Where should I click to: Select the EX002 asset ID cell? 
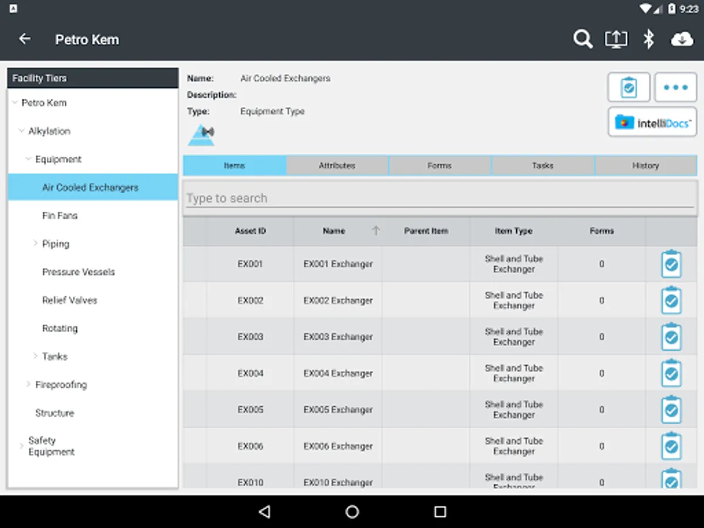coord(251,300)
